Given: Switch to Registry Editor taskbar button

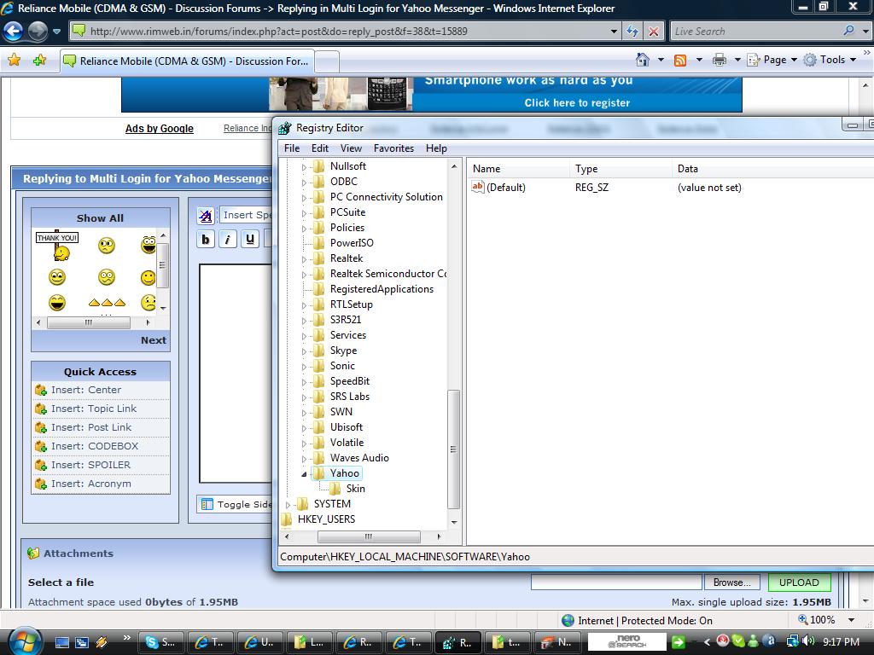Looking at the screenshot, I should (x=458, y=642).
